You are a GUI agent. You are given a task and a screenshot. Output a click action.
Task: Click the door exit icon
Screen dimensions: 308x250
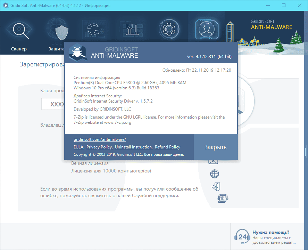click(216, 186)
